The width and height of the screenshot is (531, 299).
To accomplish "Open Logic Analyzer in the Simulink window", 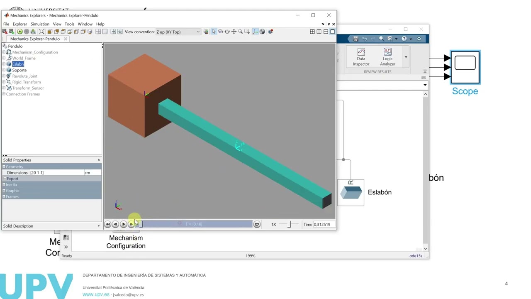I will coord(387,57).
